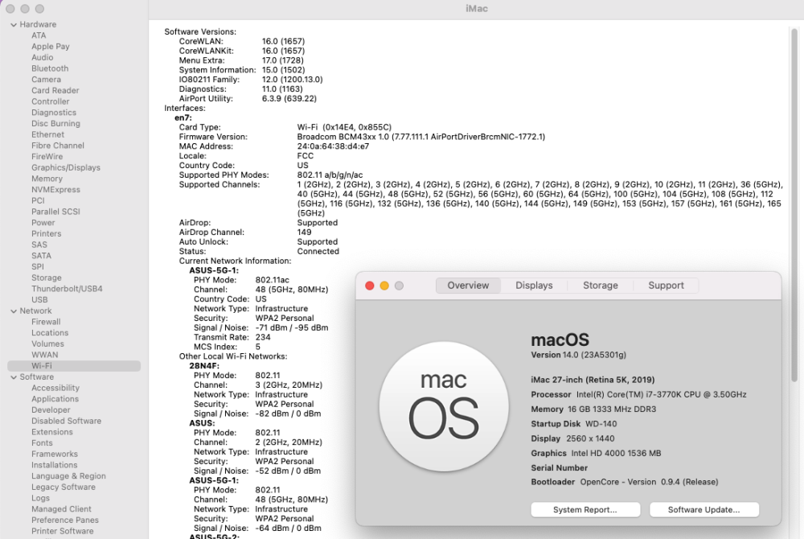Select Fonts under Software
The height and width of the screenshot is (539, 804).
42,443
